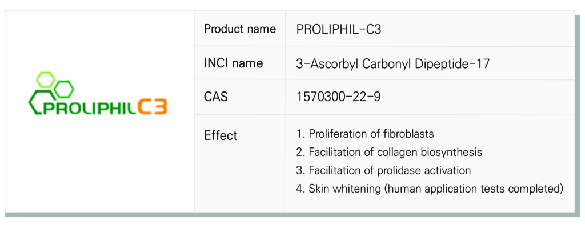Select 3-Ascorbyl Carbonyl Dipeptide-17 text
585x228 pixels.
coord(392,64)
